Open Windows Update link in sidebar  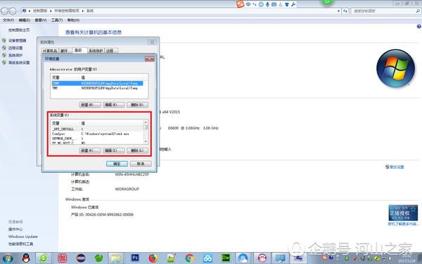[x=23, y=237]
